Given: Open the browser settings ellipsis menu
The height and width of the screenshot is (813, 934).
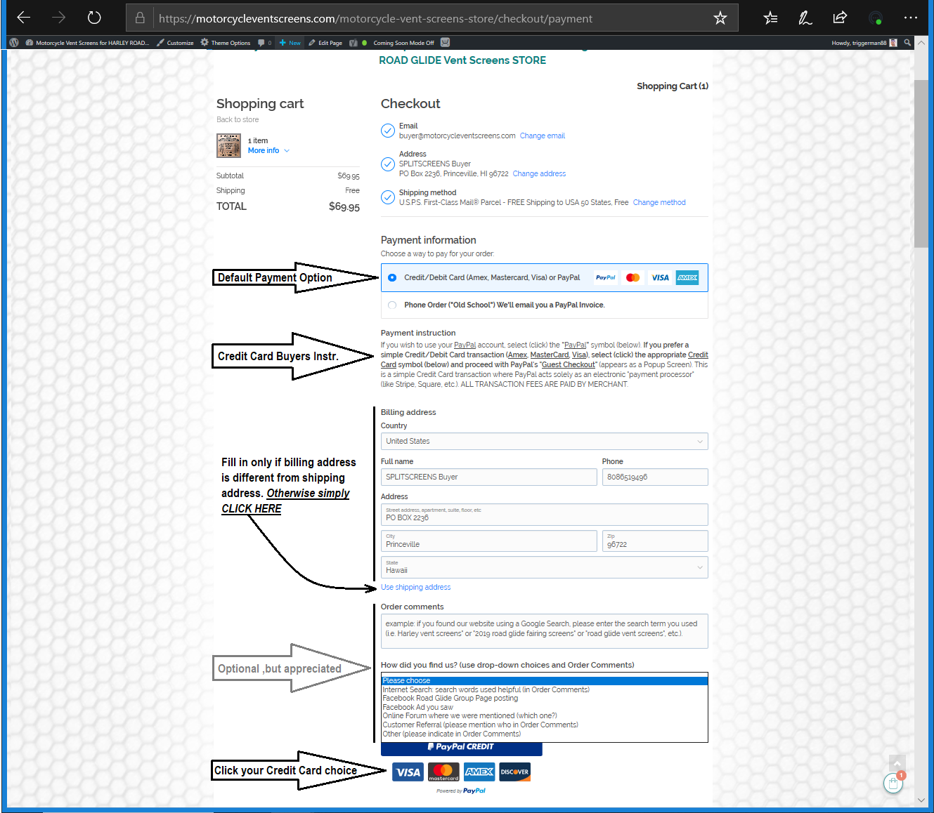Looking at the screenshot, I should click(x=911, y=18).
